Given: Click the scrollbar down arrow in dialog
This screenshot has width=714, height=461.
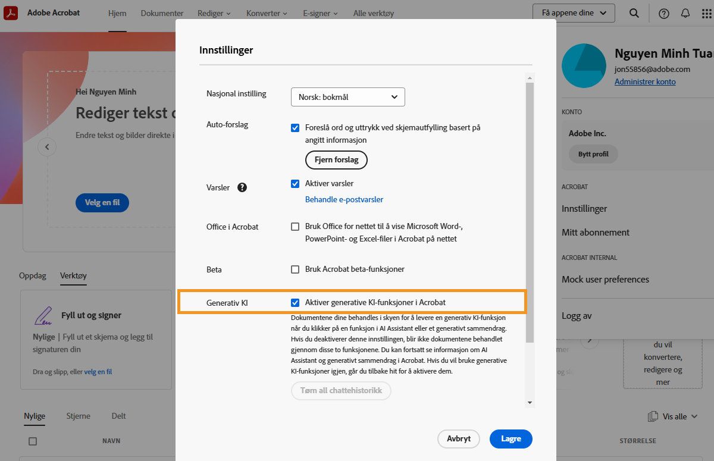Looking at the screenshot, I should click(530, 403).
